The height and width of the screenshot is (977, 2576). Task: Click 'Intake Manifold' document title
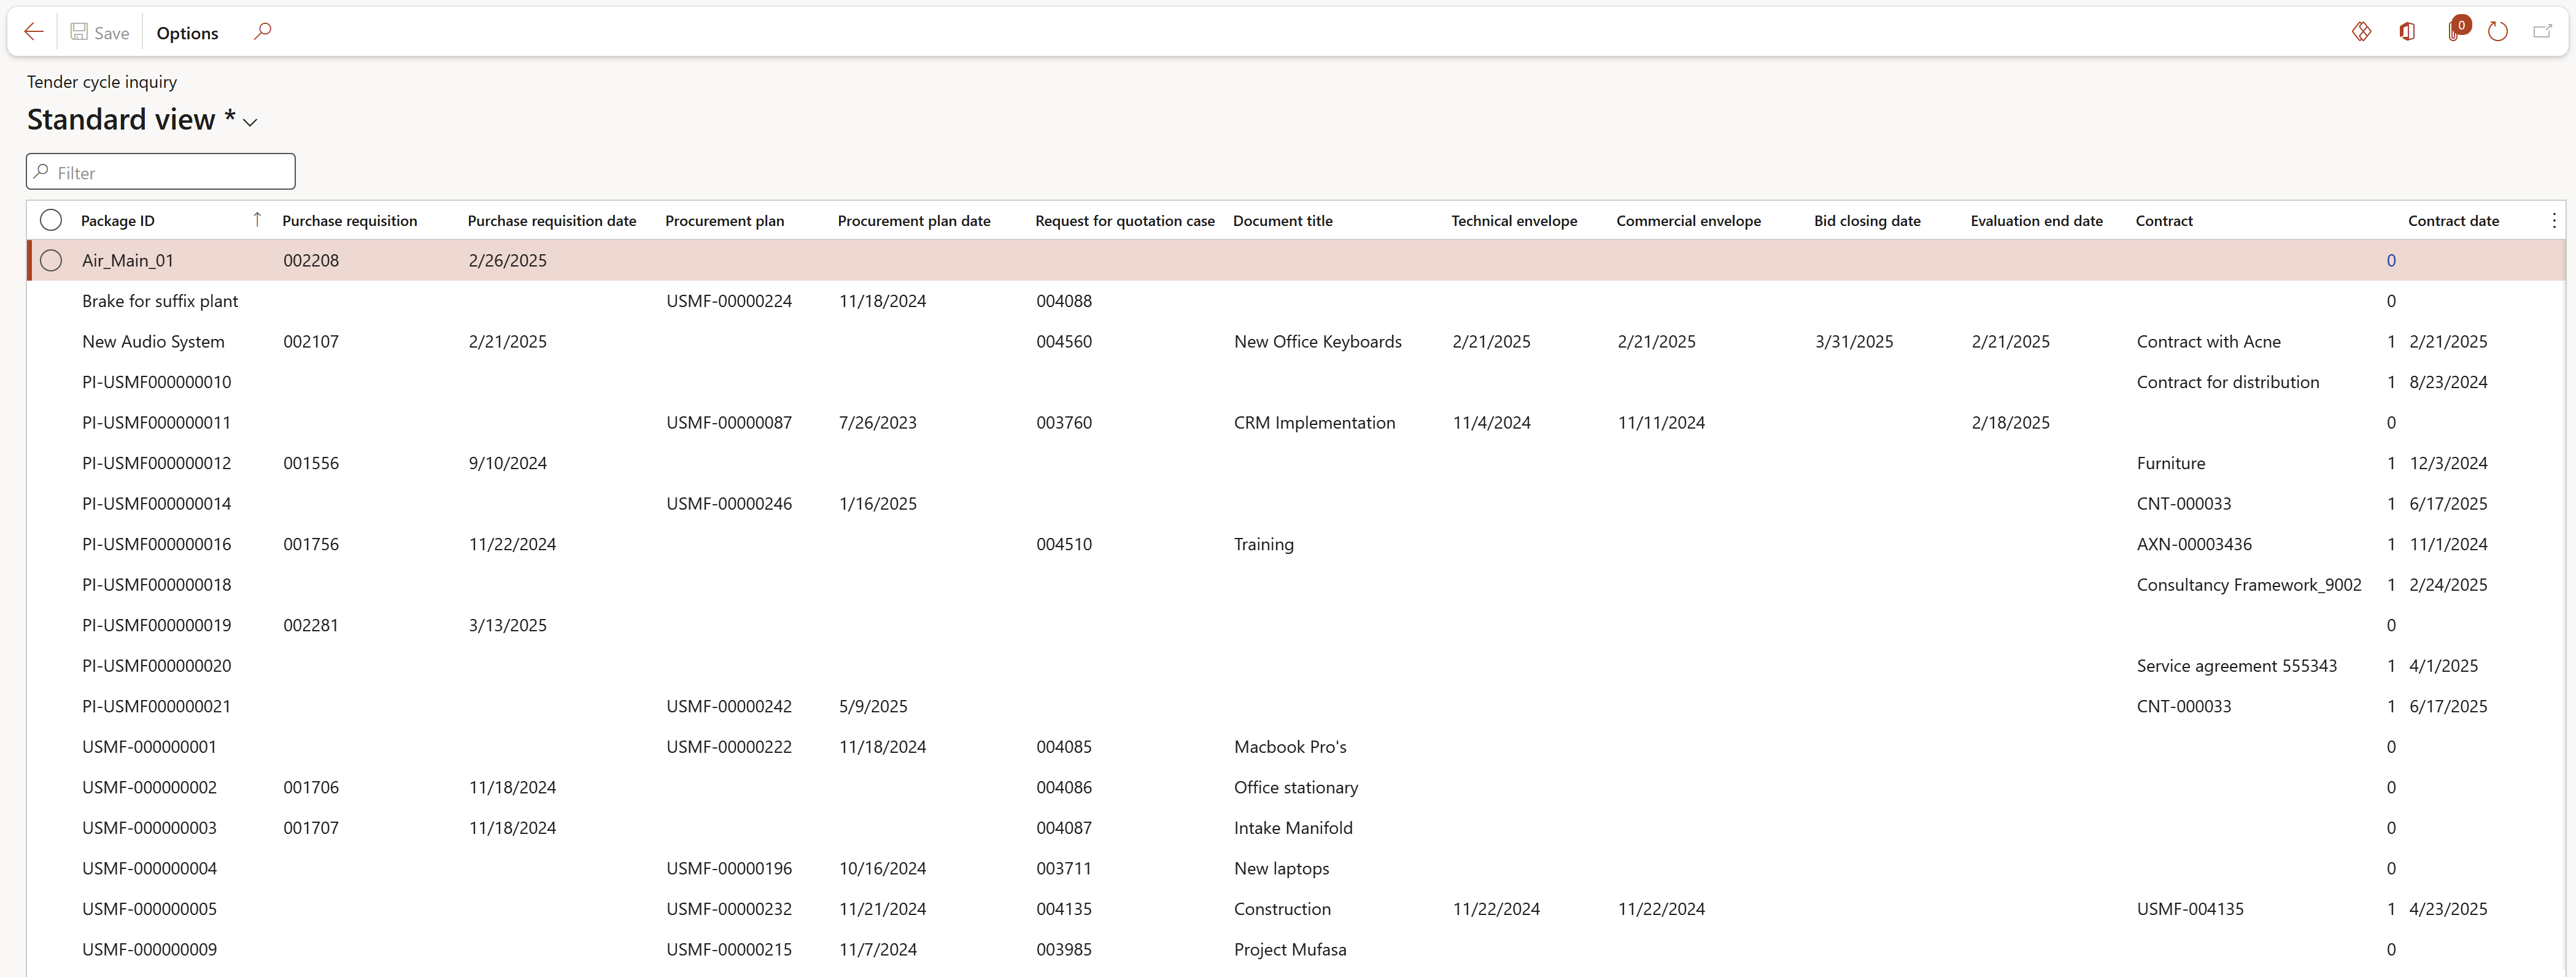coord(1293,828)
